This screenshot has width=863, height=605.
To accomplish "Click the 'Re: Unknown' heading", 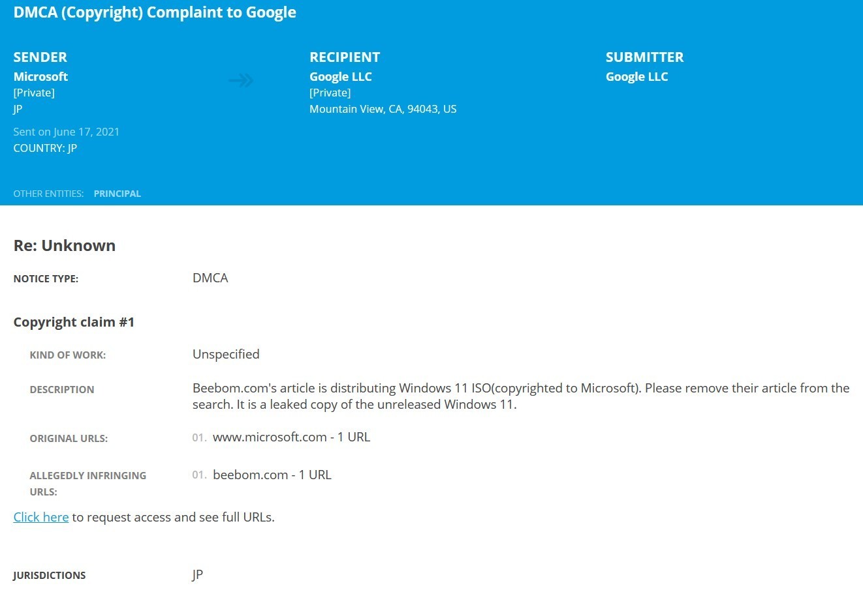I will click(x=65, y=246).
